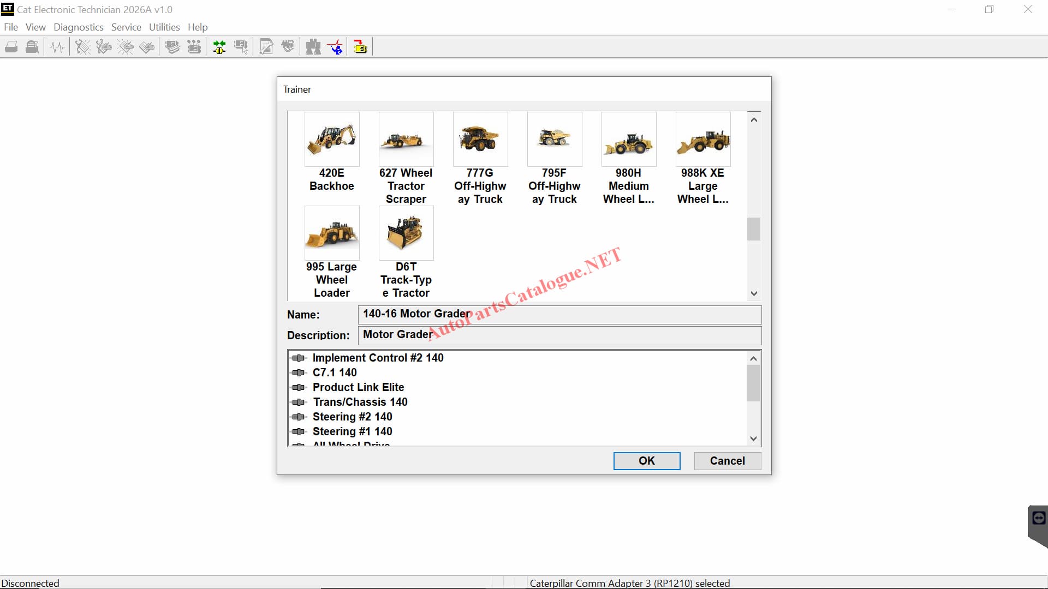Click the status waveform toolbar icon

coord(57,47)
